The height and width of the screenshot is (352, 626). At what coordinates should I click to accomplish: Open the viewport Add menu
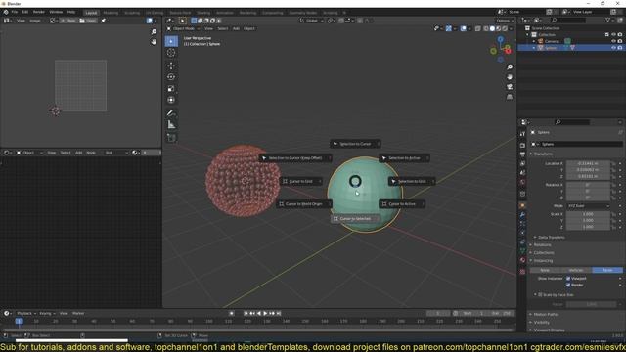[236, 28]
